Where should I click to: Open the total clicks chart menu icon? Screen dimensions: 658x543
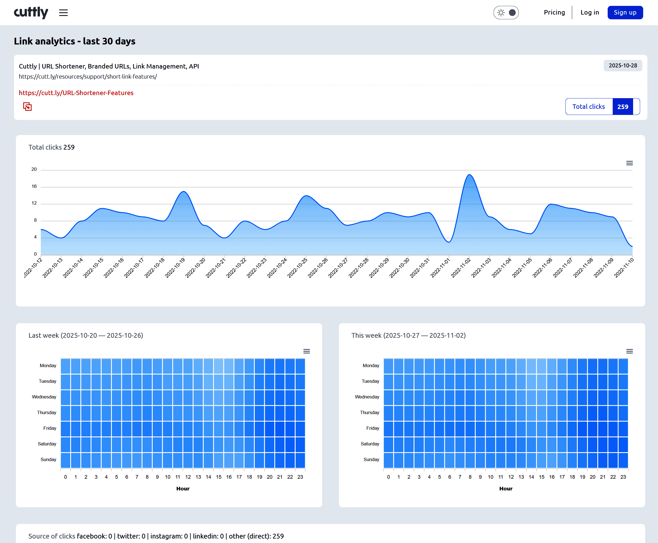click(x=629, y=163)
